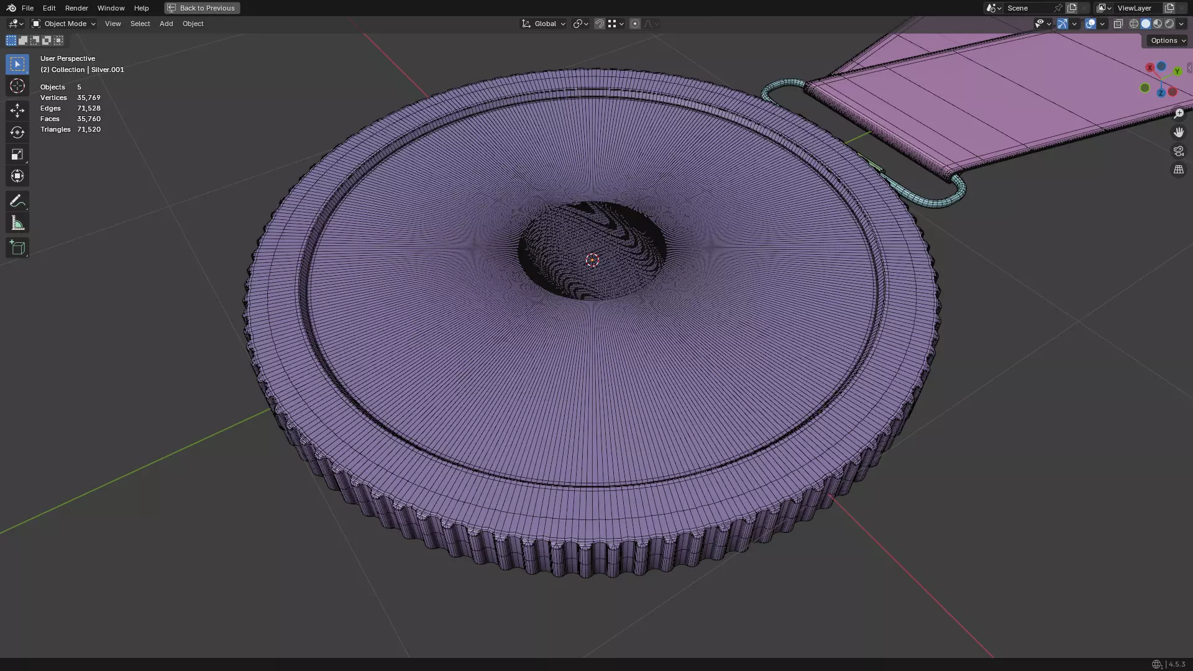Select the Scale tool

point(17,154)
